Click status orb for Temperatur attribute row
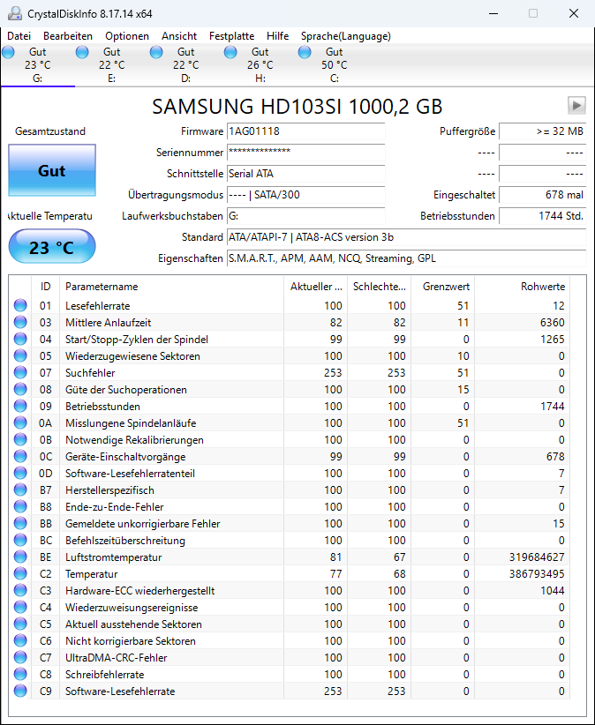The width and height of the screenshot is (595, 725). (x=20, y=574)
